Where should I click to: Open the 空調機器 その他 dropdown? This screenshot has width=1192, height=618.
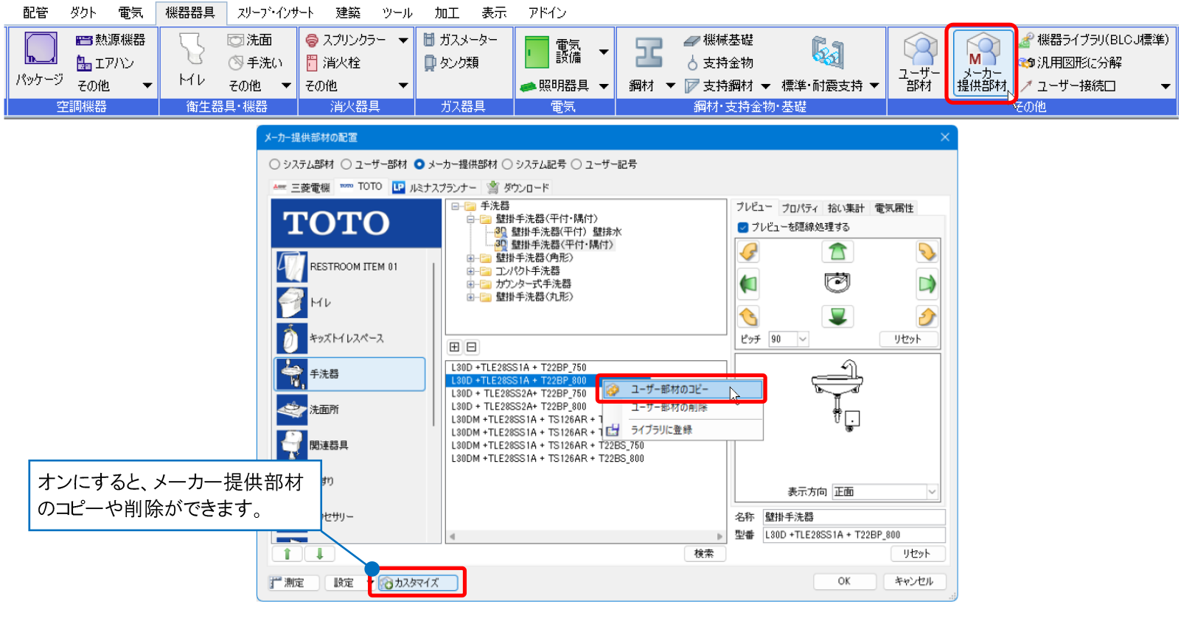coord(147,86)
